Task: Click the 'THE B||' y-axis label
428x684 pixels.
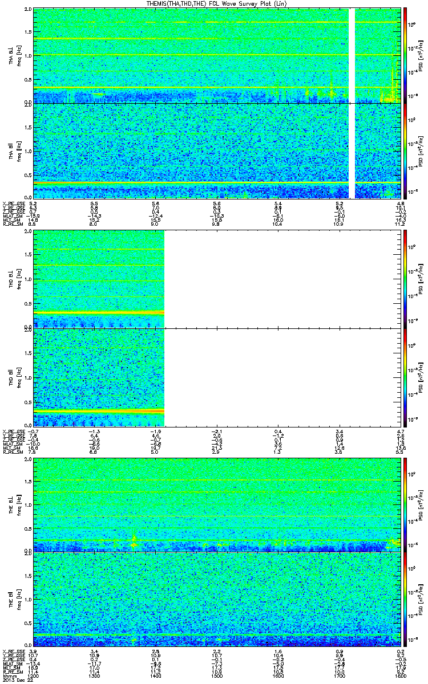Action: 11,600
